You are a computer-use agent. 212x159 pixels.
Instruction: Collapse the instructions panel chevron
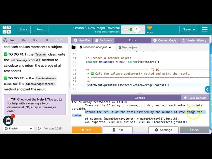(x=5, y=40)
